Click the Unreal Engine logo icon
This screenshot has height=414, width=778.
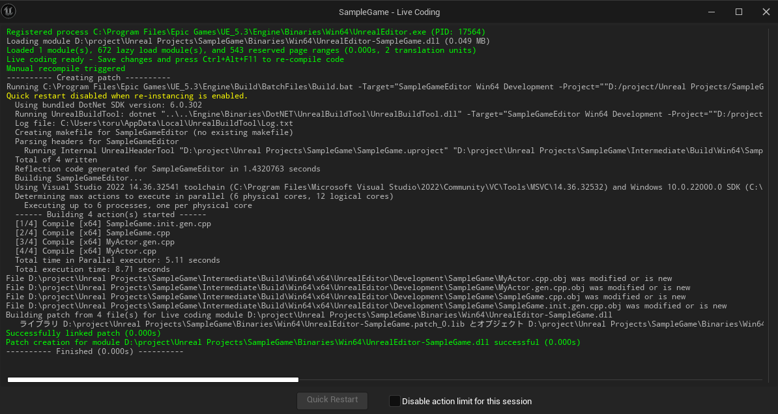9,11
